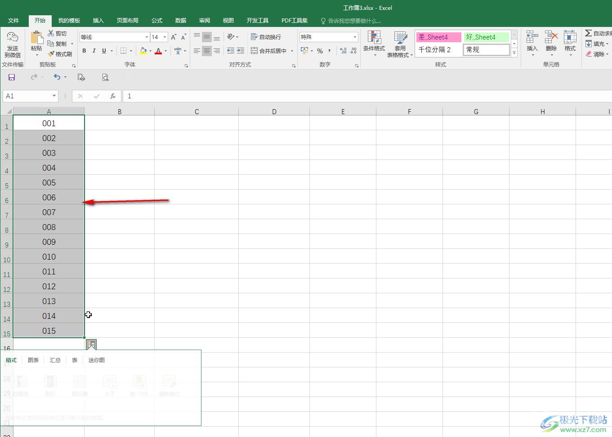Decrease font size with the smaller A icon
Image resolution: width=612 pixels, height=437 pixels.
point(183,37)
